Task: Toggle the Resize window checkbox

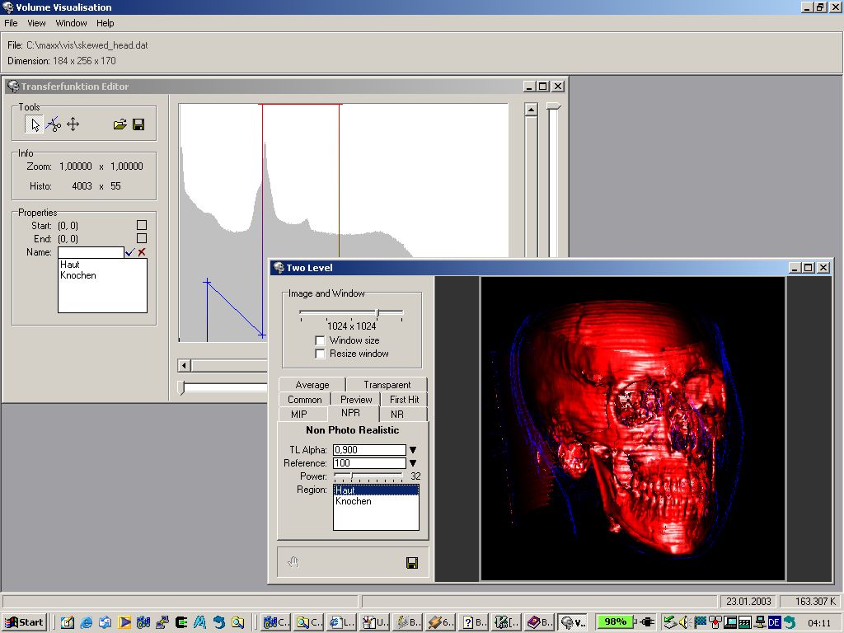Action: tap(320, 354)
